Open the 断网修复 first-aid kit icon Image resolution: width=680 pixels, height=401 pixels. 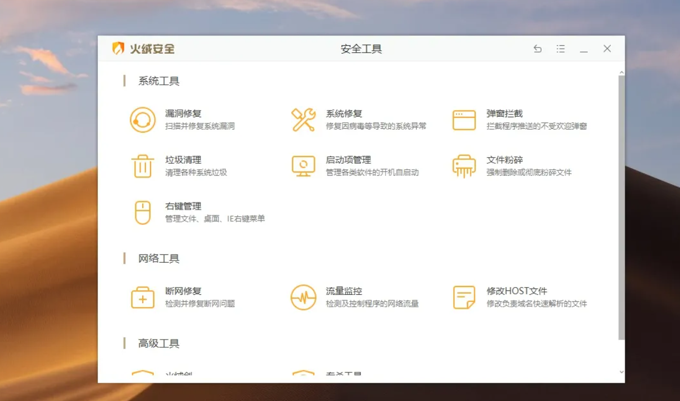tap(143, 298)
